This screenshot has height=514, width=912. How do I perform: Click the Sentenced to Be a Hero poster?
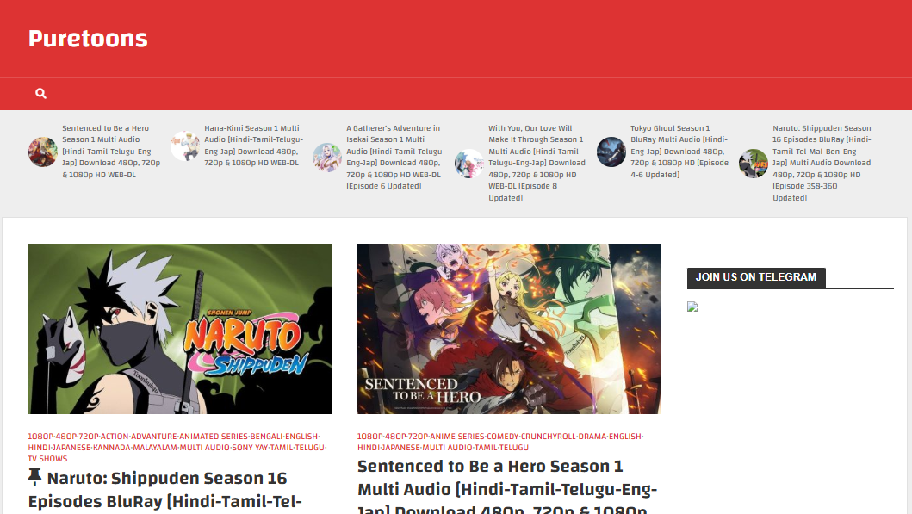point(509,329)
